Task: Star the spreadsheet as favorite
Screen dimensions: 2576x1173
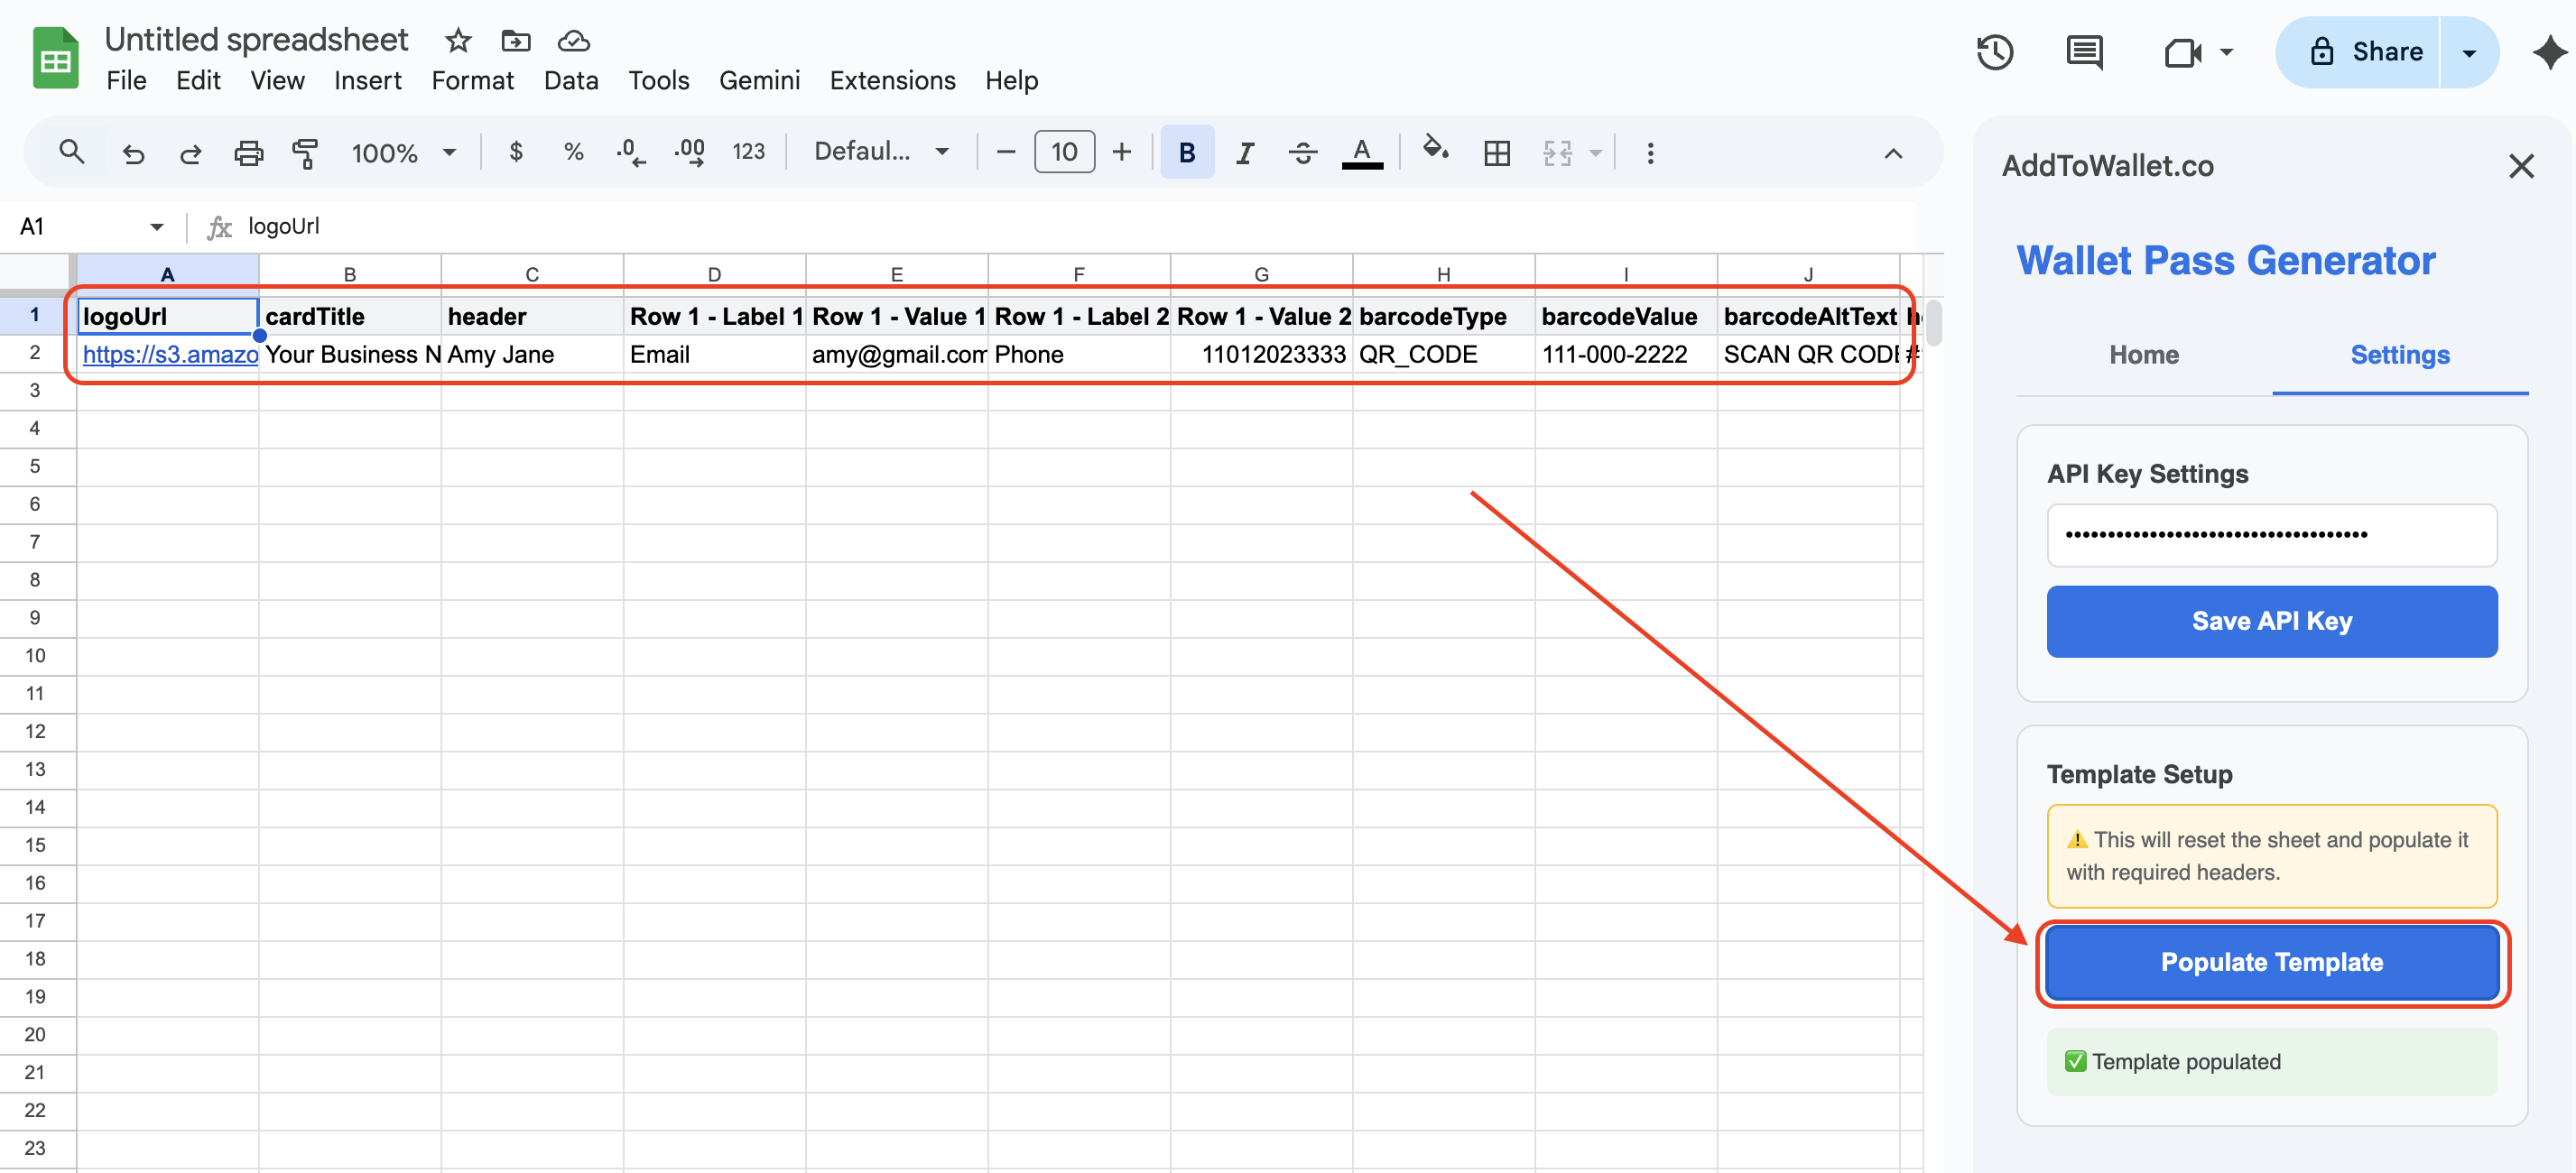Action: (457, 40)
